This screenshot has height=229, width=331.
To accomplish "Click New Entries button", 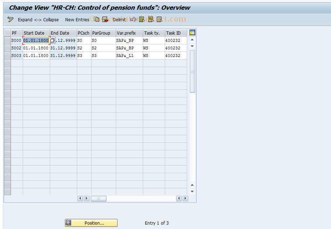I will coord(77,19).
